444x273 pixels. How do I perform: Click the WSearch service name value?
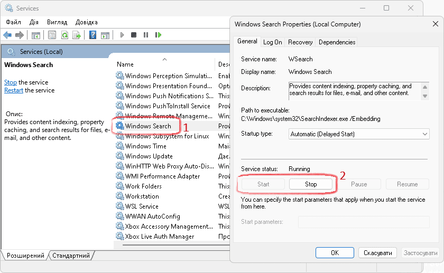[x=300, y=59]
